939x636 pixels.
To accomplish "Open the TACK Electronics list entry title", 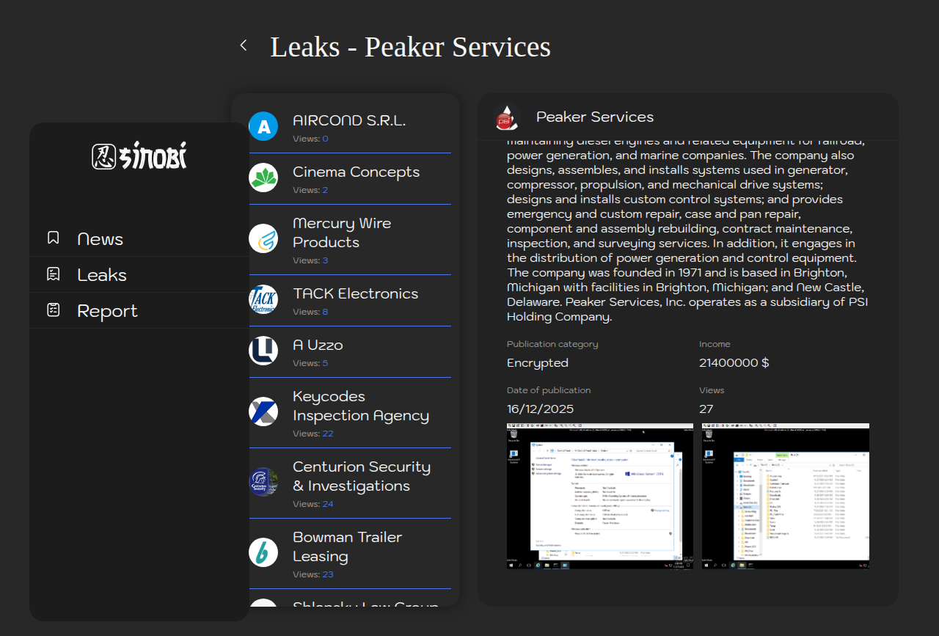I will [x=355, y=293].
